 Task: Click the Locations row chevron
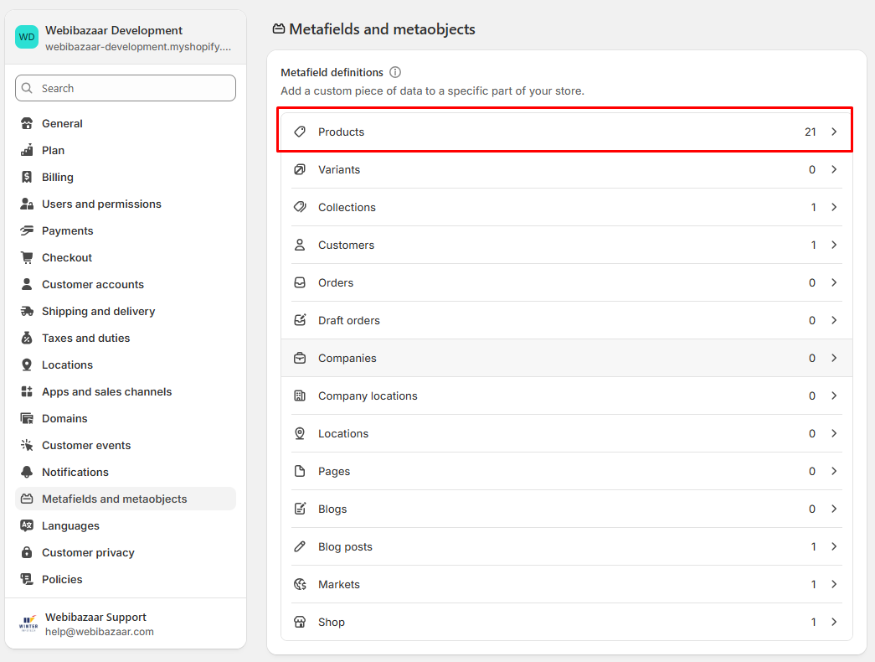[x=834, y=433]
